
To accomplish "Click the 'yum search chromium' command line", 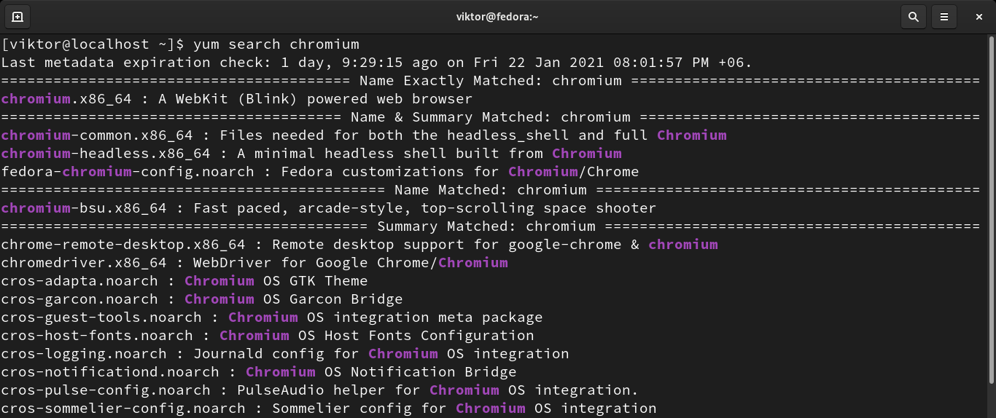I will tap(276, 44).
